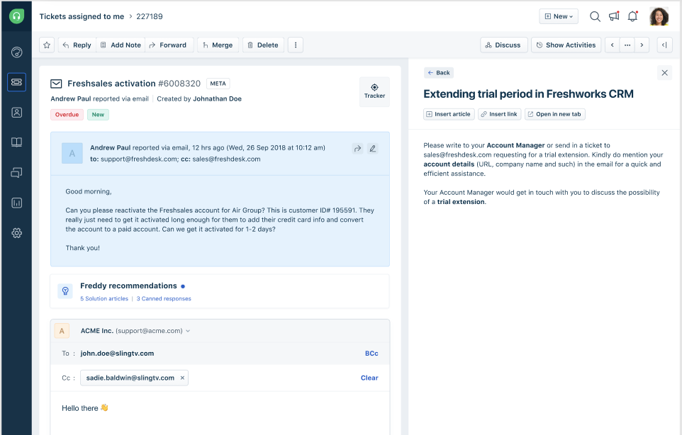Viewport: 682px width, 435px height.
Task: Open the announcements megaphone icon
Action: pyautogui.click(x=614, y=16)
